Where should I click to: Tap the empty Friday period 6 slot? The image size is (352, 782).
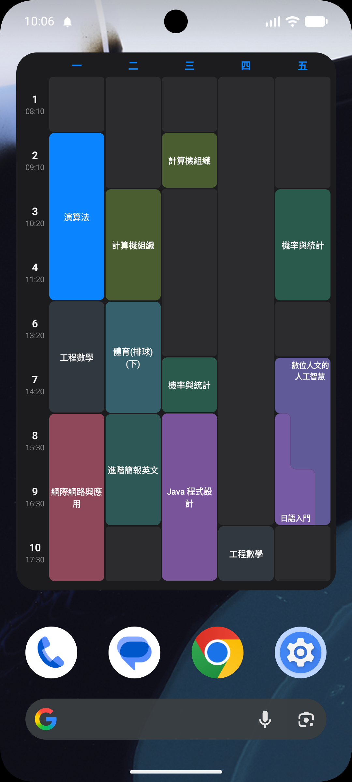[x=302, y=329]
